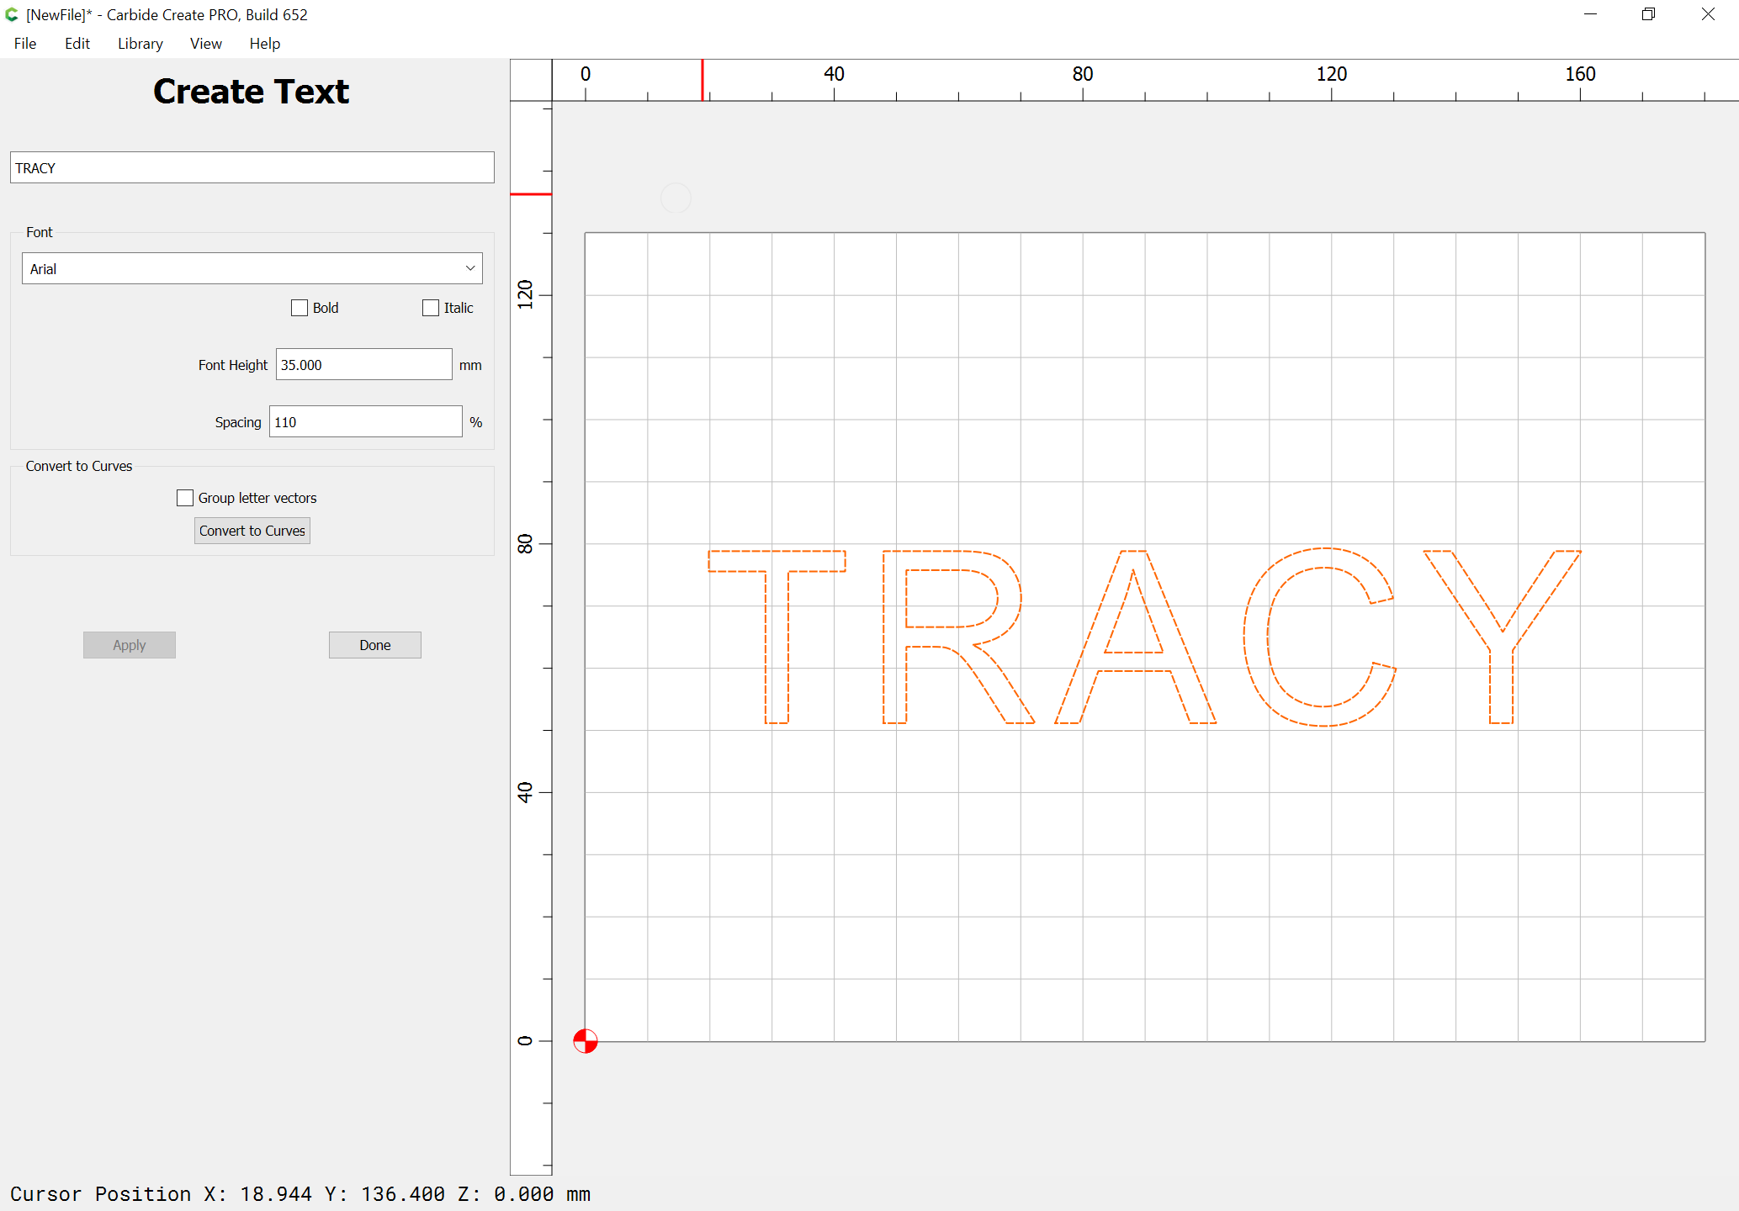Click the red-white origin marker icon
Screen dimensions: 1739x1211
(x=586, y=1041)
